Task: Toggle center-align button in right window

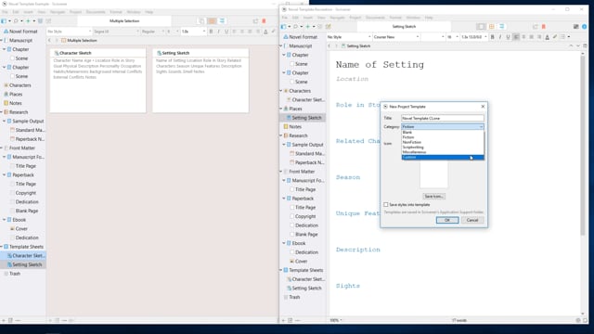Action: [x=523, y=37]
